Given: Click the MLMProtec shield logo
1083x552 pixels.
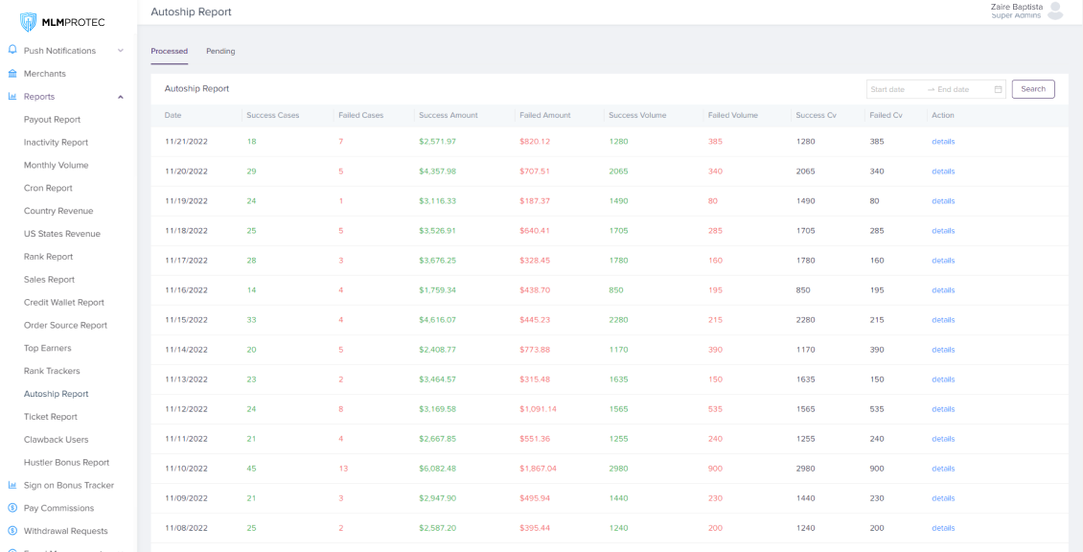Looking at the screenshot, I should tap(28, 22).
